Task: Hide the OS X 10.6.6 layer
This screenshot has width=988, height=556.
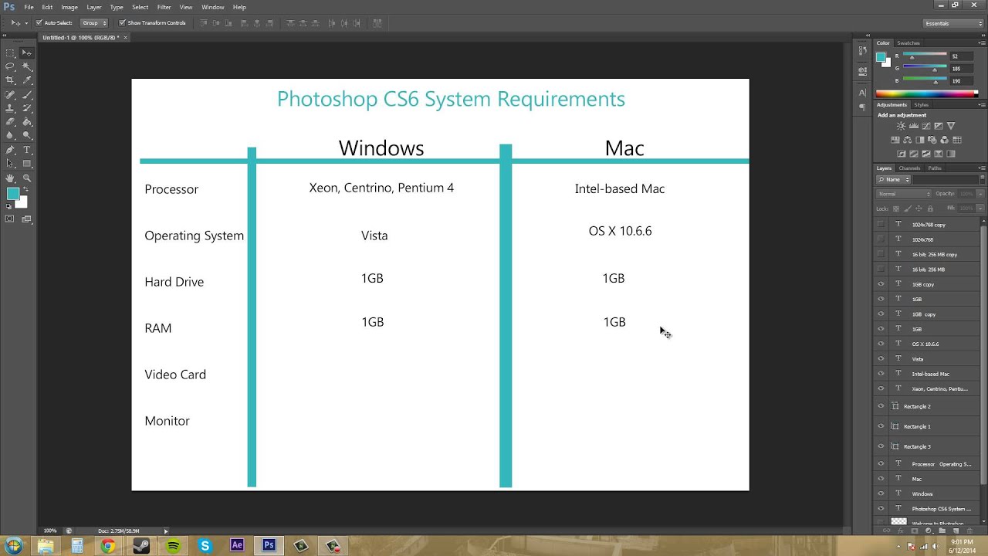Action: pos(881,344)
